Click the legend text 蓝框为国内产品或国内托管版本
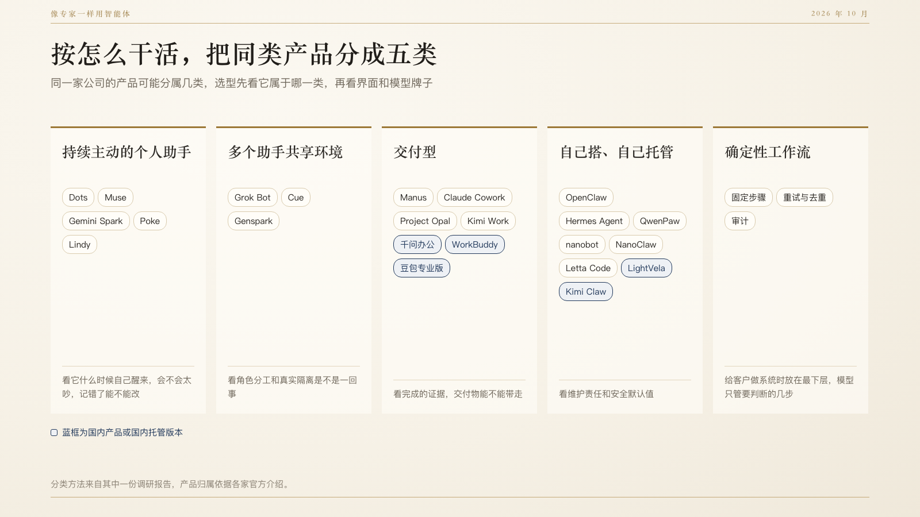 (x=122, y=433)
